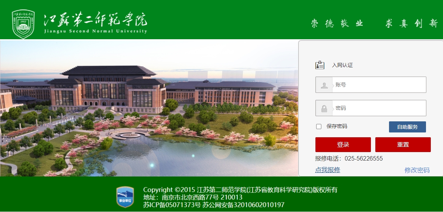Open the 自助服务 self-service button
The height and width of the screenshot is (212, 443).
pyautogui.click(x=407, y=127)
